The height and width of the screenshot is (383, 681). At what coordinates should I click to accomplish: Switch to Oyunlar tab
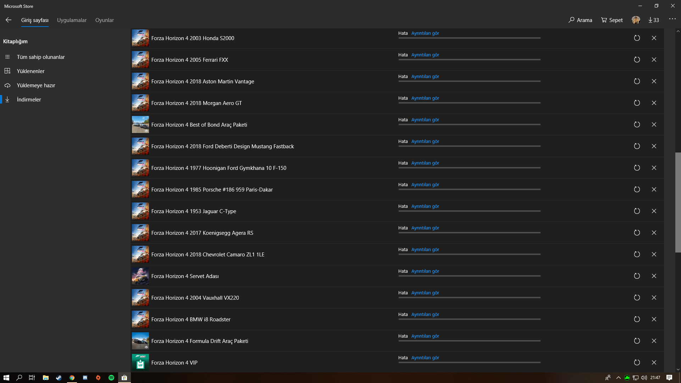pyautogui.click(x=104, y=20)
